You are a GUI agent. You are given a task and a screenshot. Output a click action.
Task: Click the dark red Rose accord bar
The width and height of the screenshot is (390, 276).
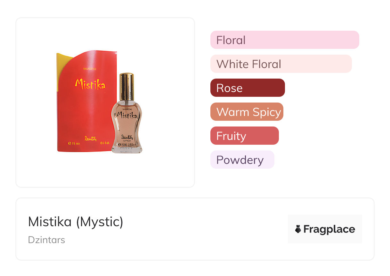(x=247, y=88)
